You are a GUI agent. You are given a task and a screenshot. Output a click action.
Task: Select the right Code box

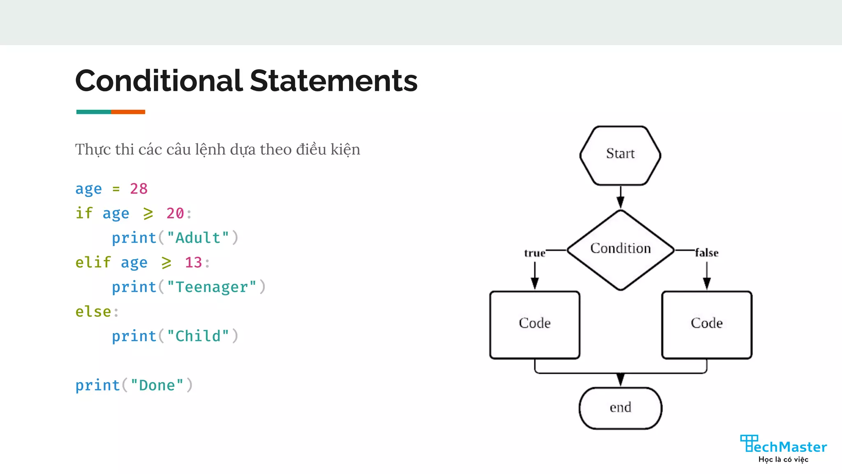click(x=706, y=325)
